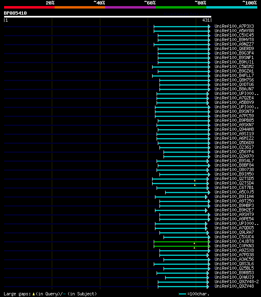
Task: Click UniRef100_B9I1H4 label
Action: pos(234,197)
